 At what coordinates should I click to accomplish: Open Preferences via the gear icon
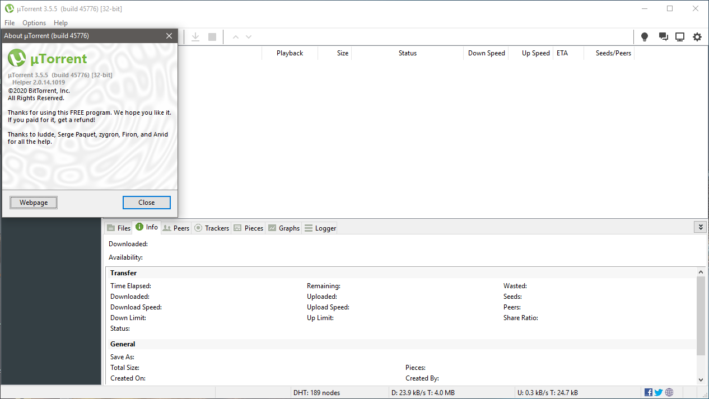point(697,37)
